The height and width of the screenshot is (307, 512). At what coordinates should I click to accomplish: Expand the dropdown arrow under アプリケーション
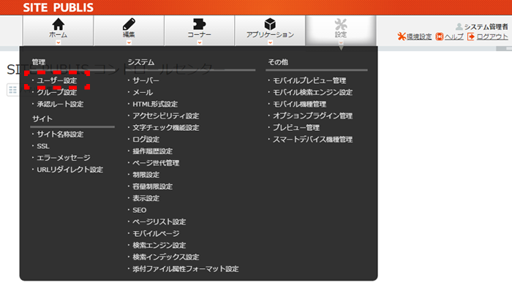click(270, 42)
